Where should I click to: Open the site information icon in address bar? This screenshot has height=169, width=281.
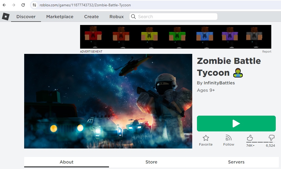coord(34,5)
